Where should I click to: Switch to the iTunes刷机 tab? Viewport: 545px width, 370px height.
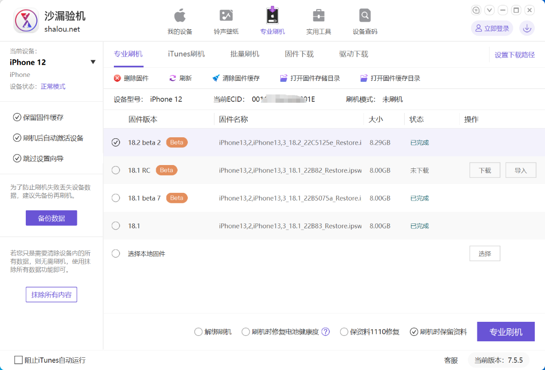coord(186,54)
